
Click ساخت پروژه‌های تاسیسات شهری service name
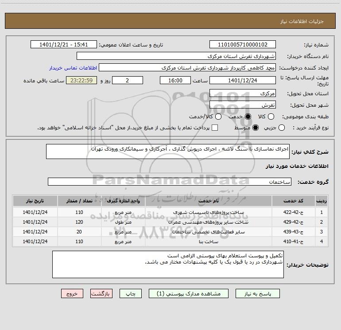point(208,212)
